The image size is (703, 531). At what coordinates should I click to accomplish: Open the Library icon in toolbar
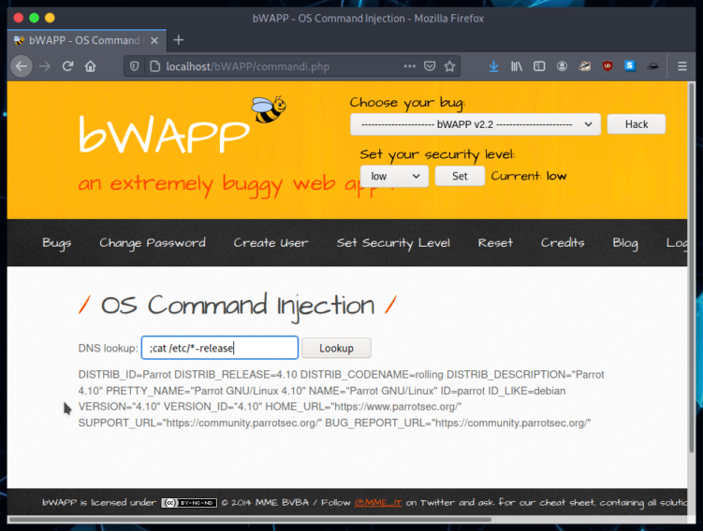tap(517, 66)
